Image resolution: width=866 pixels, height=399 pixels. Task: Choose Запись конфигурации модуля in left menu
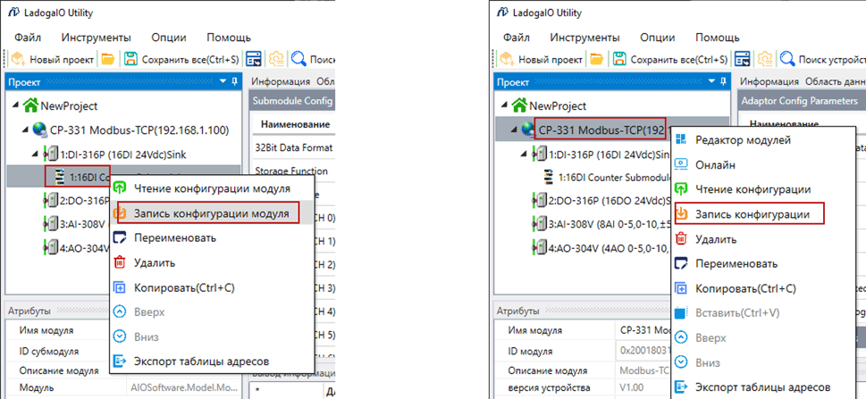tap(212, 213)
